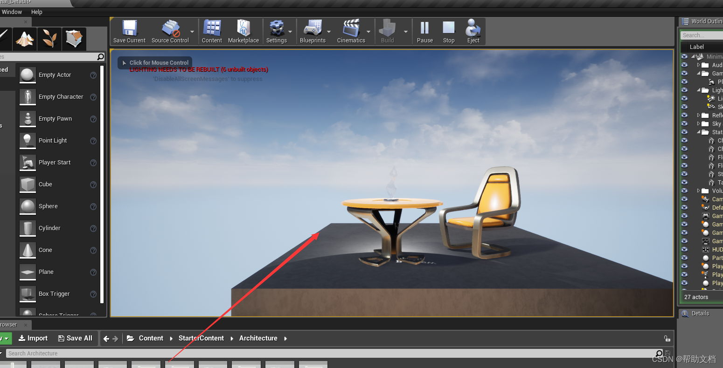Viewport: 723px width, 368px height.
Task: Open the Help menu
Action: (36, 12)
